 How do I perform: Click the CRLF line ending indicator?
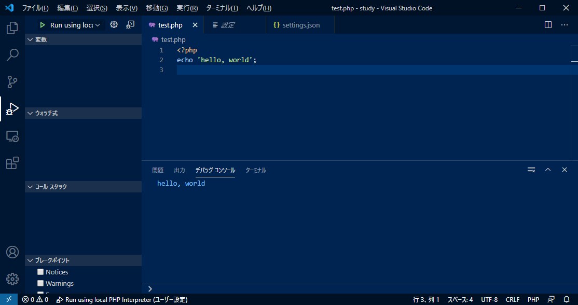click(x=513, y=299)
